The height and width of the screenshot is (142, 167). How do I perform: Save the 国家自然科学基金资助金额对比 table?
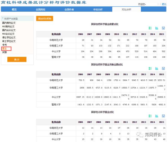tap(163, 68)
